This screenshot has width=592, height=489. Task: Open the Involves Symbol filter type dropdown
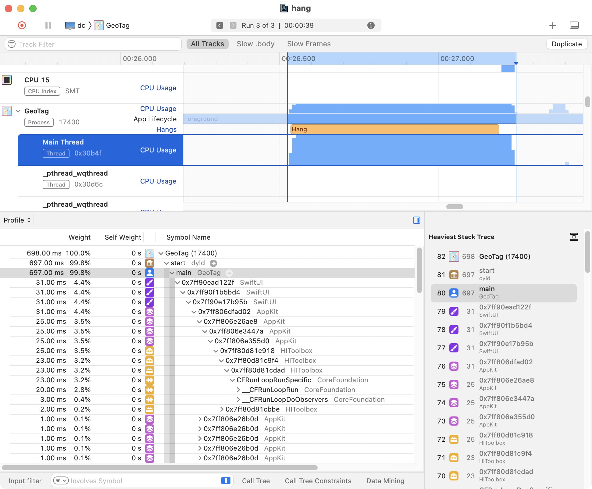(61, 481)
